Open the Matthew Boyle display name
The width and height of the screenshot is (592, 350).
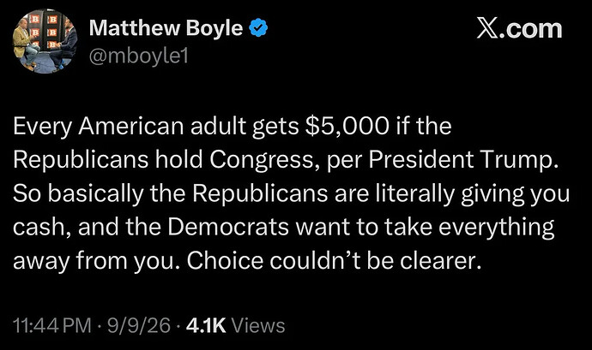tap(166, 28)
